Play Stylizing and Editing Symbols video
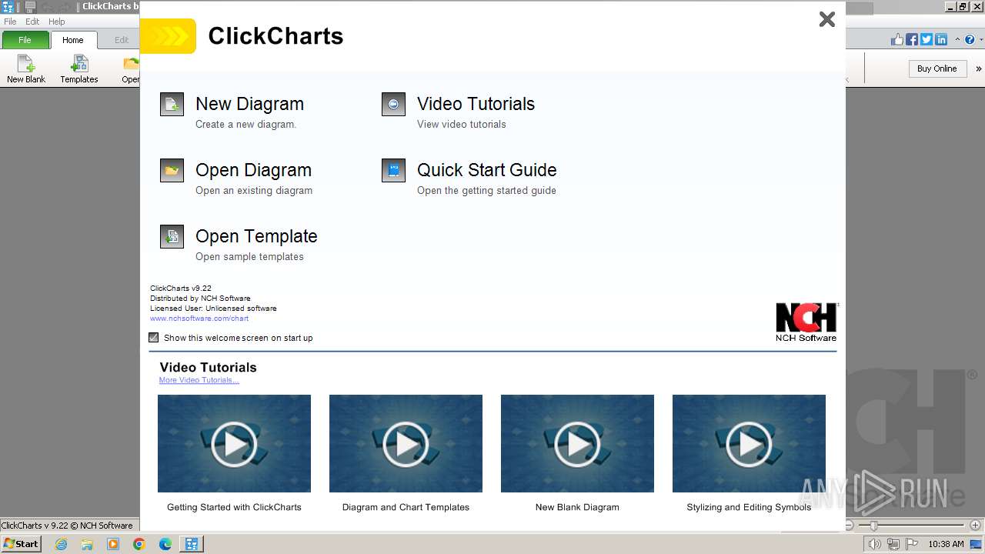Image resolution: width=985 pixels, height=554 pixels. pyautogui.click(x=749, y=443)
